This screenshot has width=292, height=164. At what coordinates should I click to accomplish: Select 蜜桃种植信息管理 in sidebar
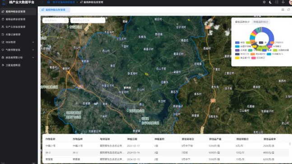coord(18,12)
